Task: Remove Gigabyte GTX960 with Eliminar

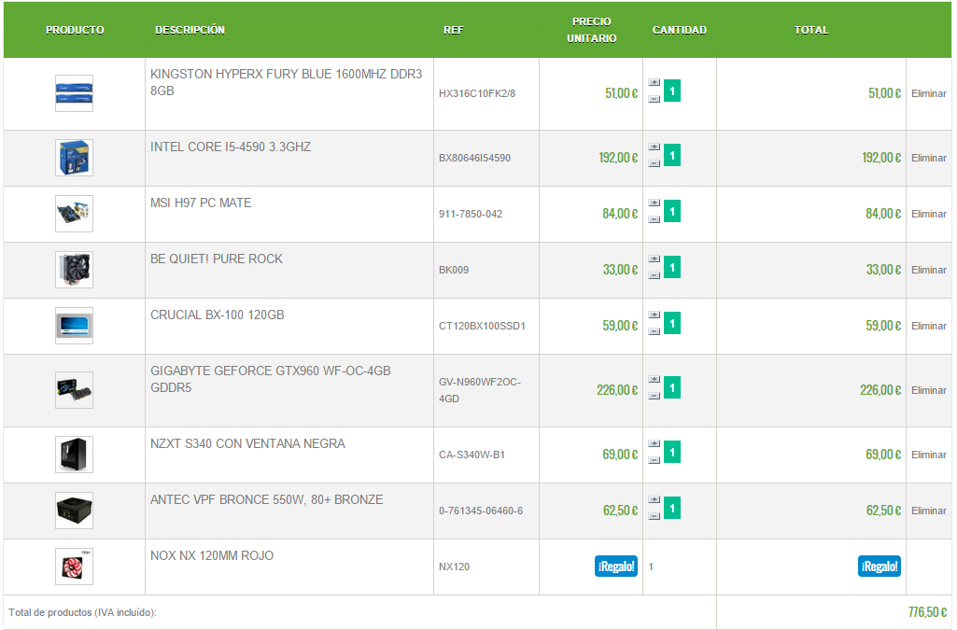Action: coord(928,390)
